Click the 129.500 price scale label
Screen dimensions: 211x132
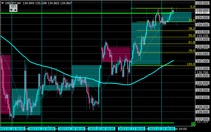click(203, 90)
